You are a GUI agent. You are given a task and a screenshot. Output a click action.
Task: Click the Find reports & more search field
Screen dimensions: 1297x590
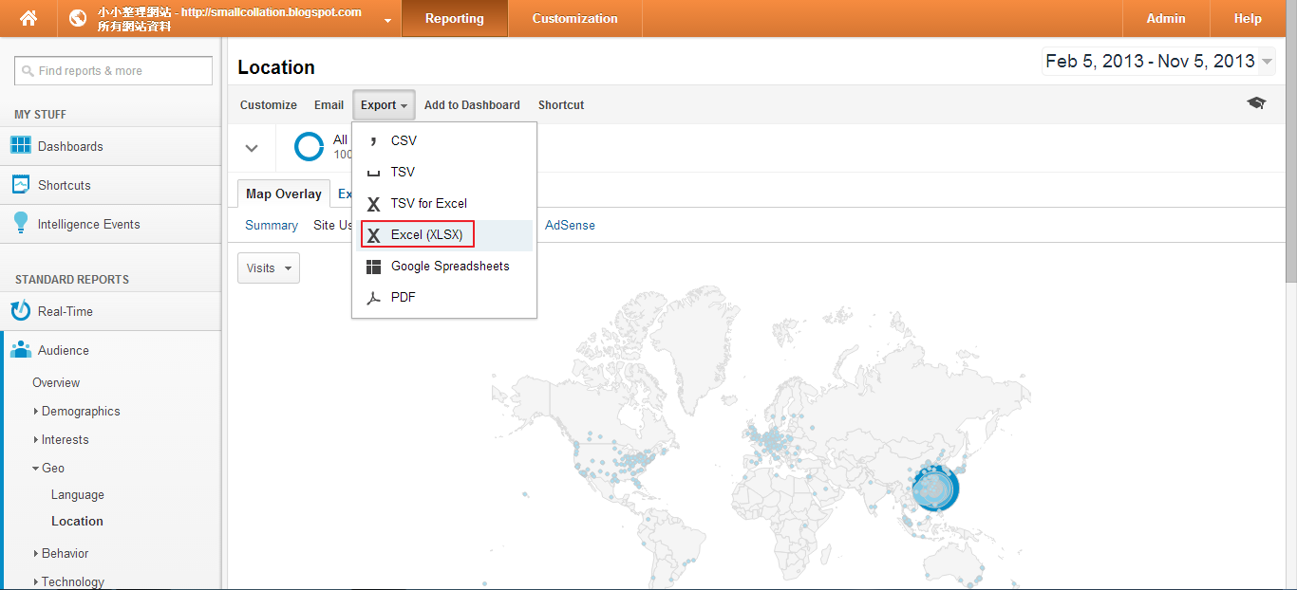113,70
